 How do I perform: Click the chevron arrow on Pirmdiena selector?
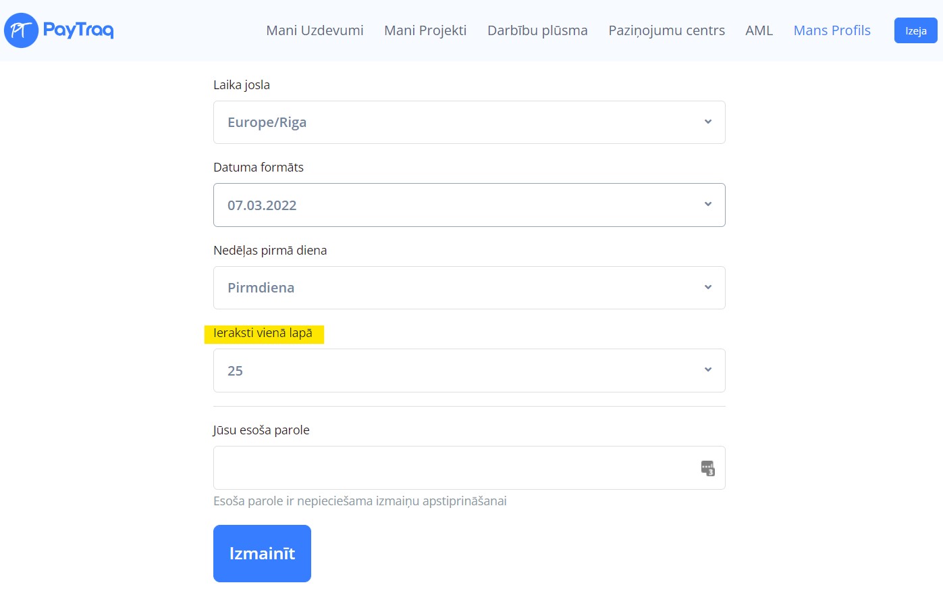pyautogui.click(x=708, y=288)
